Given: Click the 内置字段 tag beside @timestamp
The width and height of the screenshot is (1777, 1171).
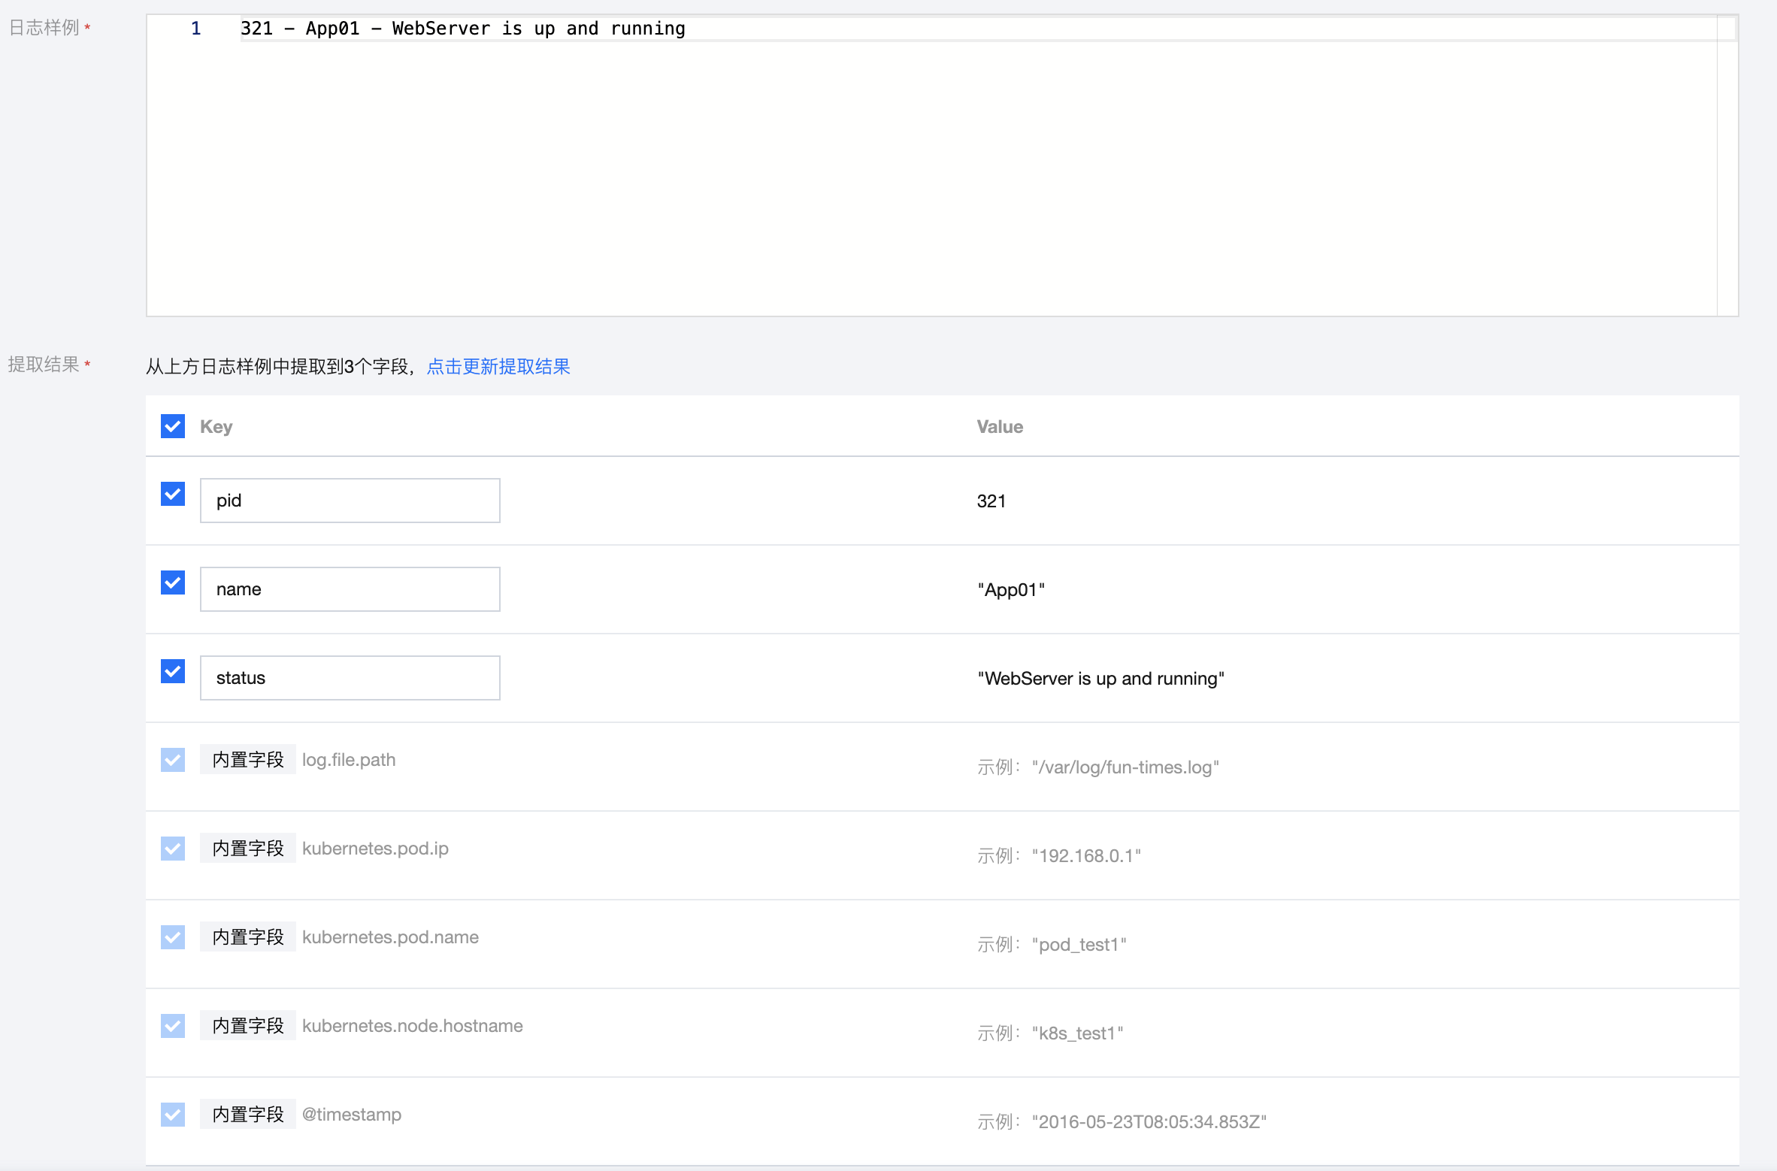Looking at the screenshot, I should click(248, 1115).
